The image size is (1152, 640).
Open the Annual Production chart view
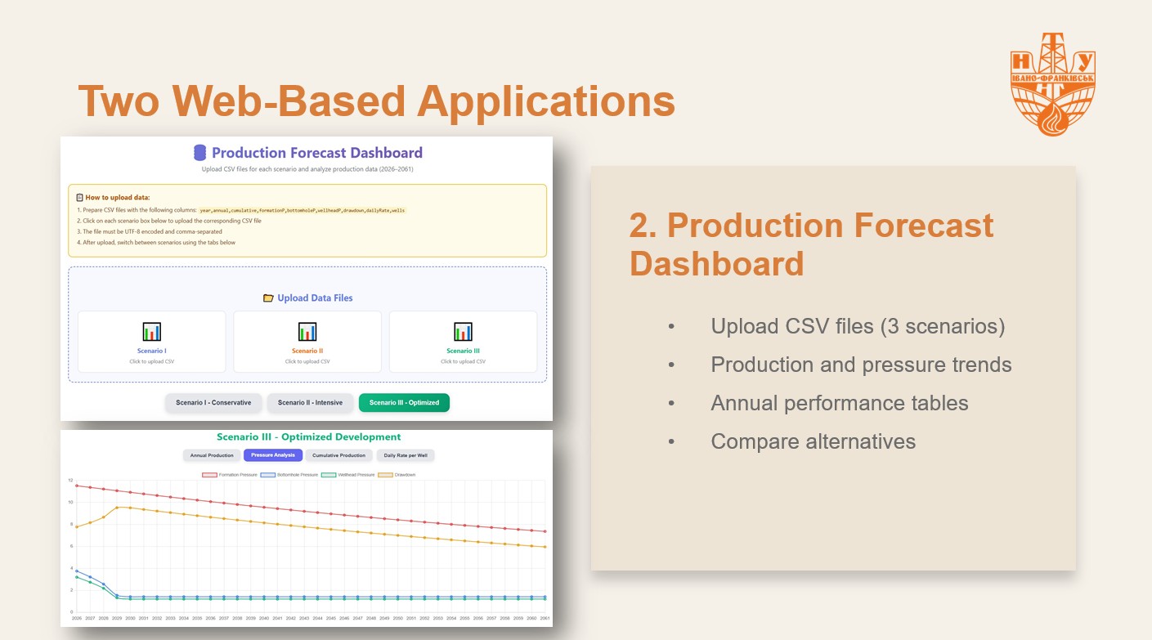click(x=212, y=455)
